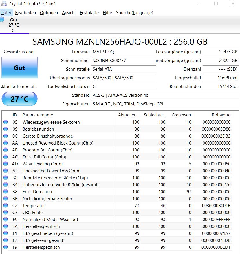Click the Firmware field MVT24L0Q

pyautogui.click(x=124, y=52)
